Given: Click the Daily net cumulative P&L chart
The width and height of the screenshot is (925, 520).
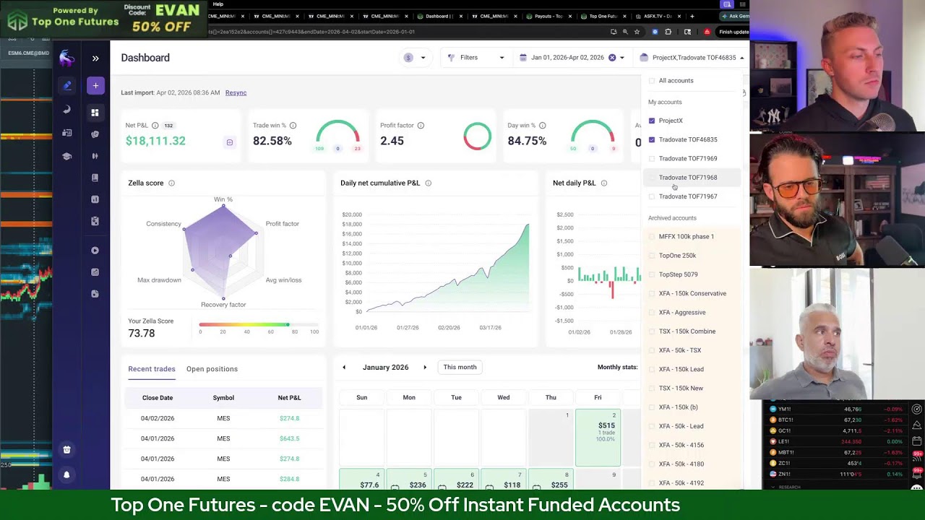Looking at the screenshot, I should pyautogui.click(x=436, y=269).
